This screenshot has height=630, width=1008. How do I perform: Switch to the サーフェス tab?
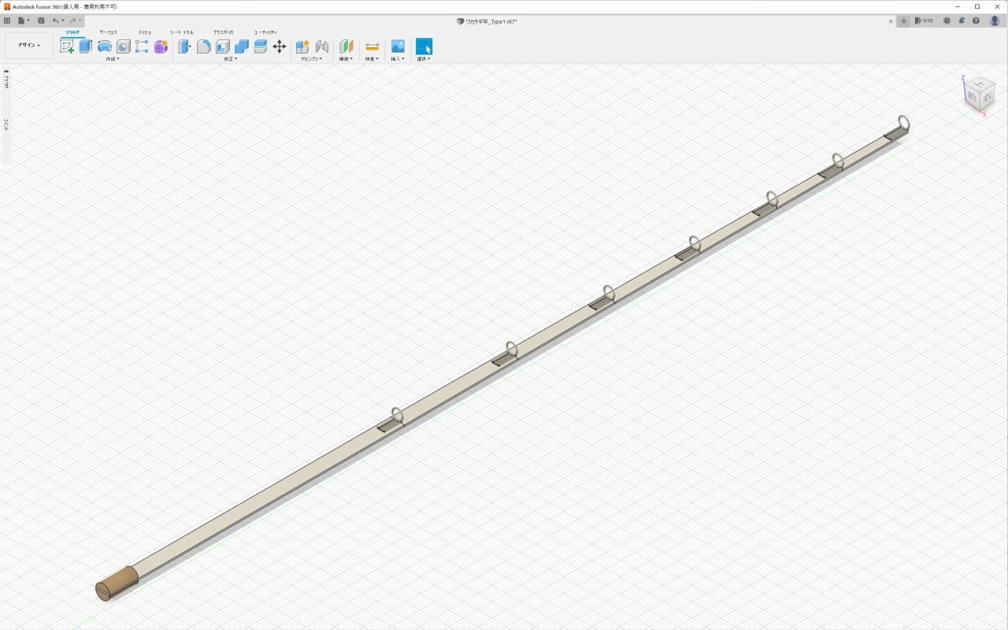[x=108, y=32]
